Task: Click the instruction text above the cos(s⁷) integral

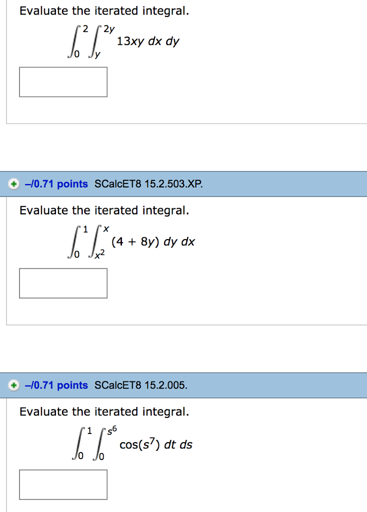Action: tap(104, 412)
